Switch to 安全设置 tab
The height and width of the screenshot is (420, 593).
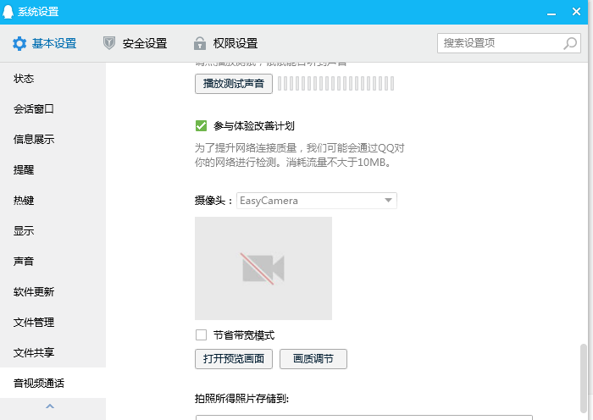[136, 43]
